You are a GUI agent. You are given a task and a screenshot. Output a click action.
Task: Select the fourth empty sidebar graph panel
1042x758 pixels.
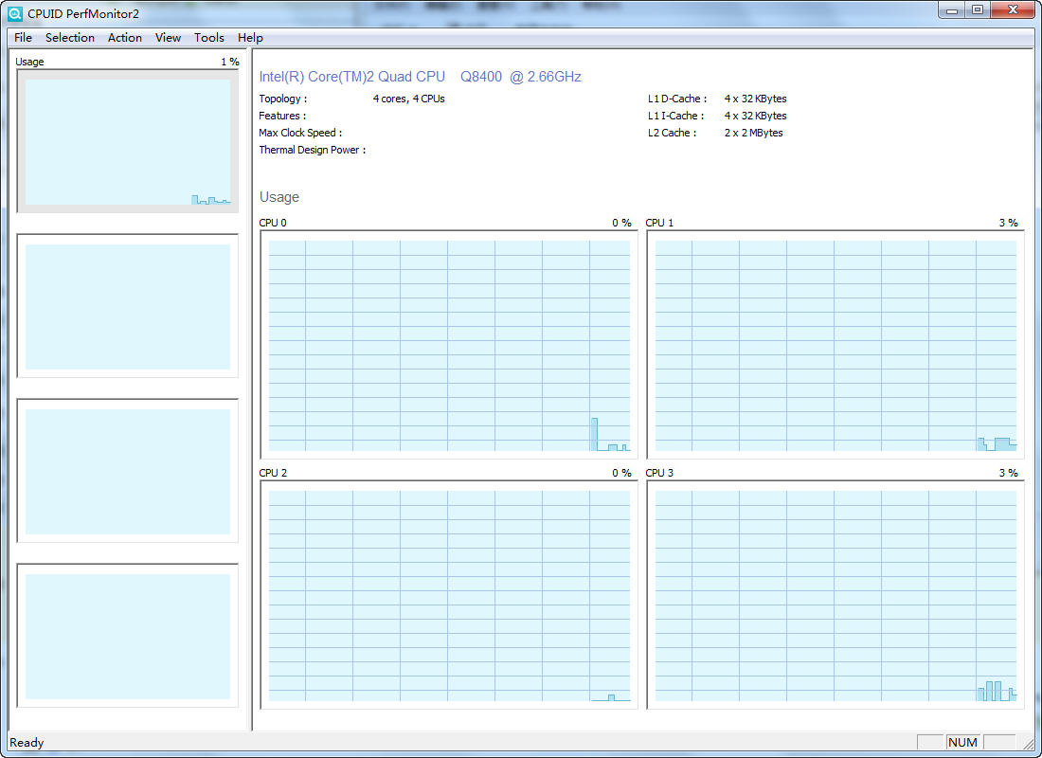tap(128, 636)
